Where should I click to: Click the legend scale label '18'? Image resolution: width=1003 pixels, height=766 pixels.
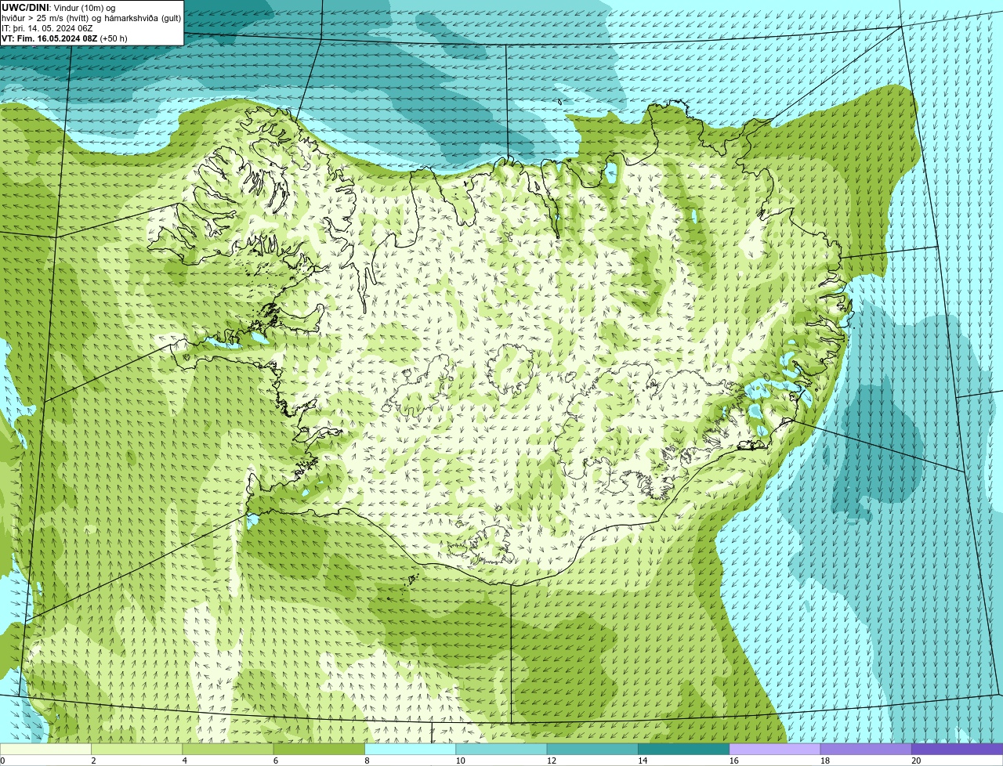[825, 761]
